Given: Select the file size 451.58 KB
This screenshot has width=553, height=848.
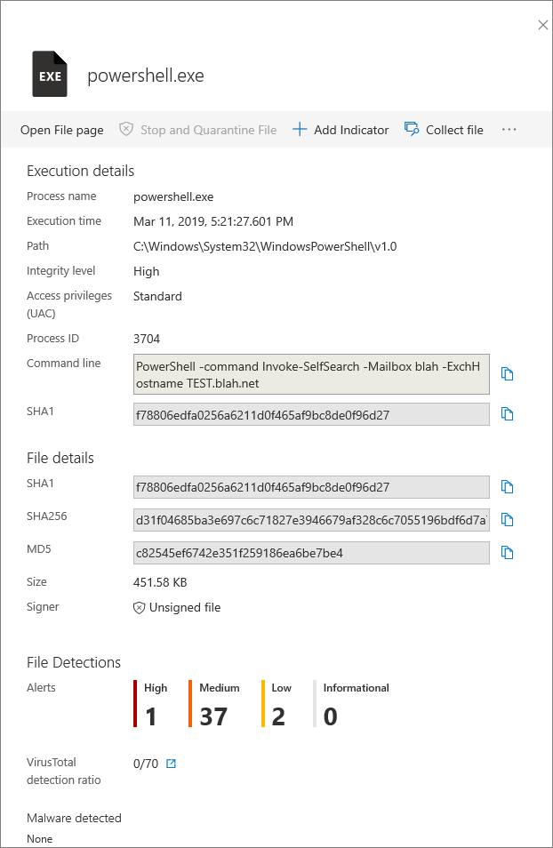Looking at the screenshot, I should click(x=160, y=582).
